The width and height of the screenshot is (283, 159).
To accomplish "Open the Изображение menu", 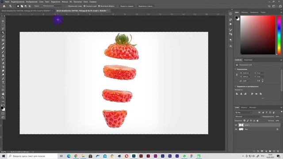I will coord(31,2).
